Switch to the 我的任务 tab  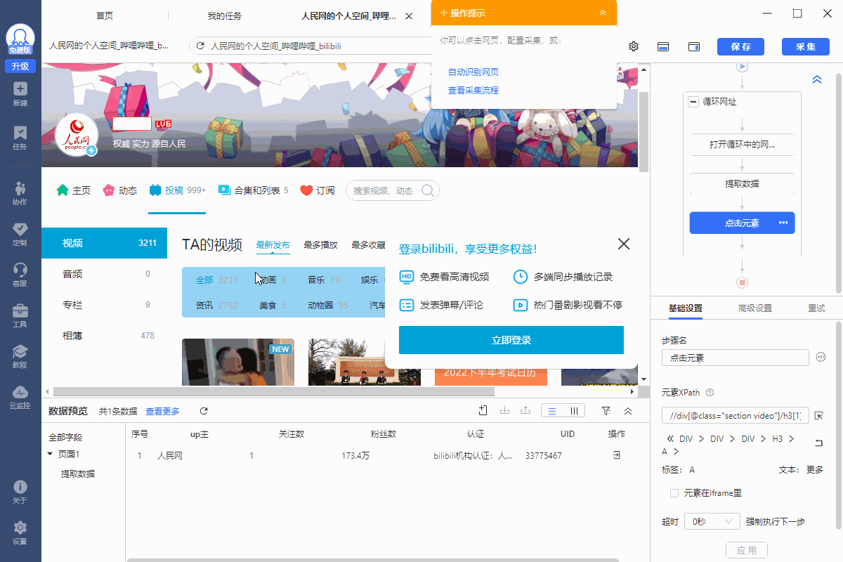pyautogui.click(x=224, y=15)
